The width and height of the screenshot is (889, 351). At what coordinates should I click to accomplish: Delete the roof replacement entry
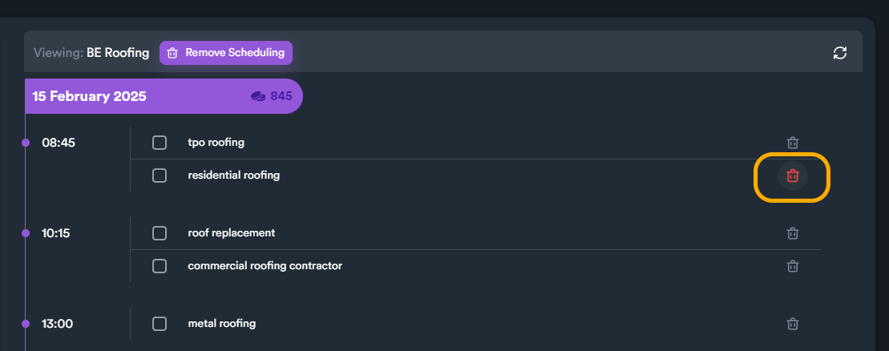[x=793, y=233]
